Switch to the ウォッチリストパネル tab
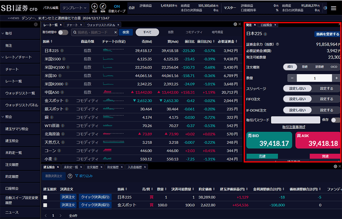342x219 pixels. 101,25
